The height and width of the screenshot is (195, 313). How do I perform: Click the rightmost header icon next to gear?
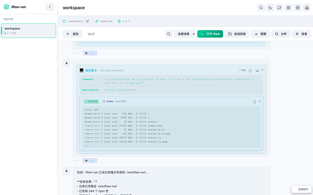click(307, 8)
